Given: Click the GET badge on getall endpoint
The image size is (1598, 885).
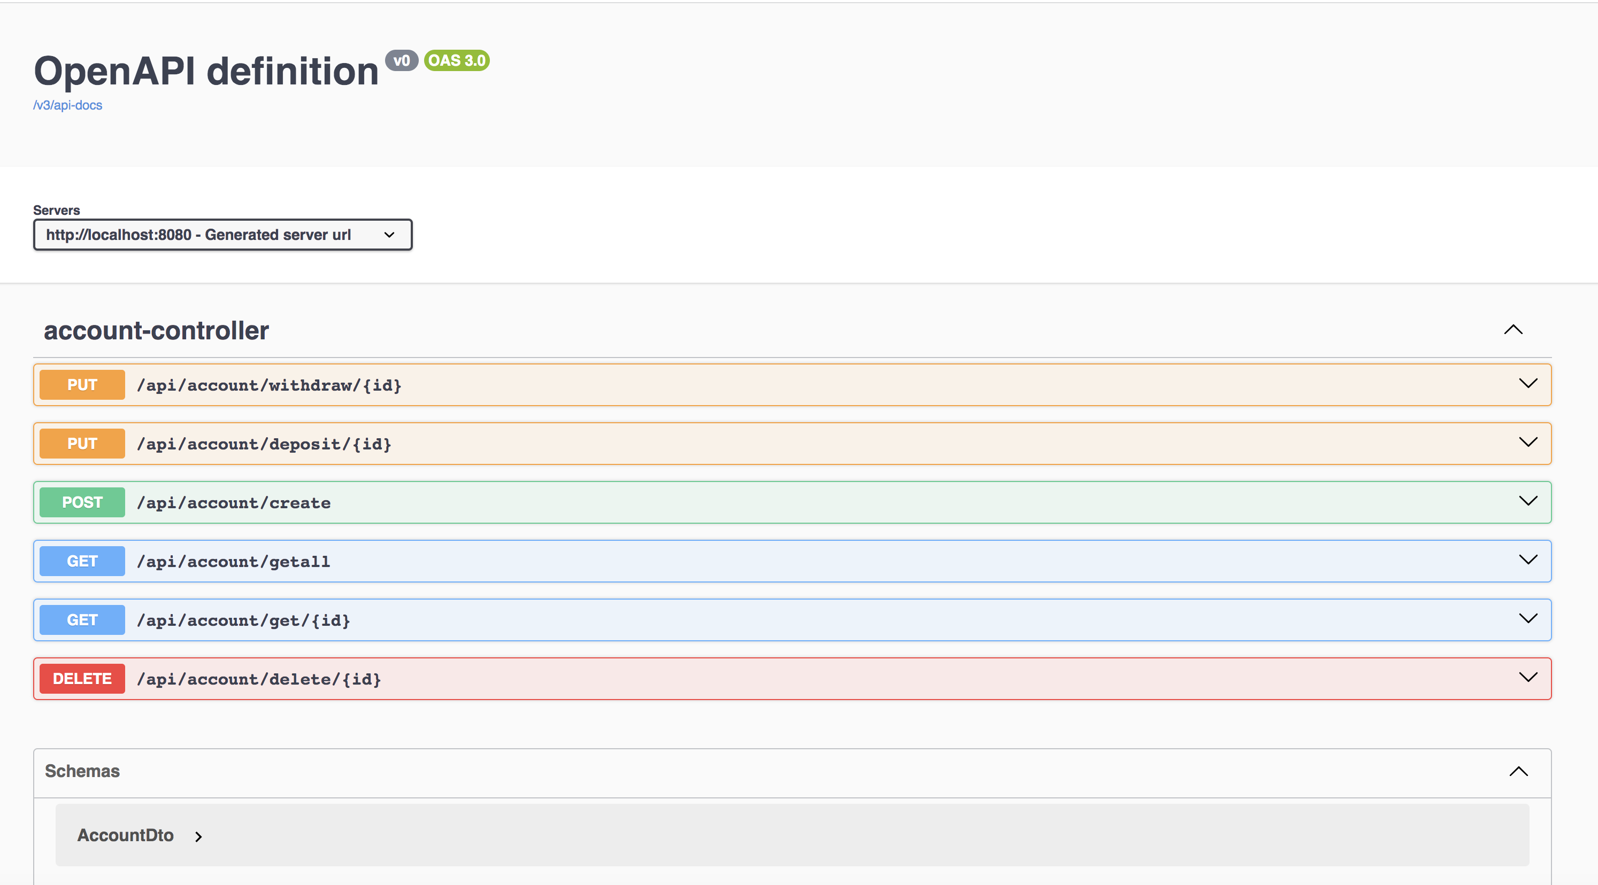Looking at the screenshot, I should point(81,561).
